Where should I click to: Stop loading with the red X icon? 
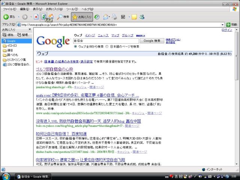(36, 17)
